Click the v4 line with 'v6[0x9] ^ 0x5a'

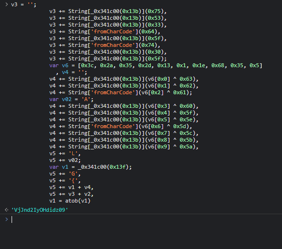point(124,146)
